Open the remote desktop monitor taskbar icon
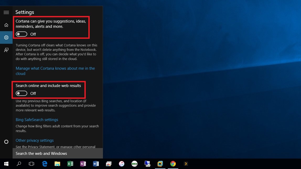The image size is (301, 169). point(147,164)
